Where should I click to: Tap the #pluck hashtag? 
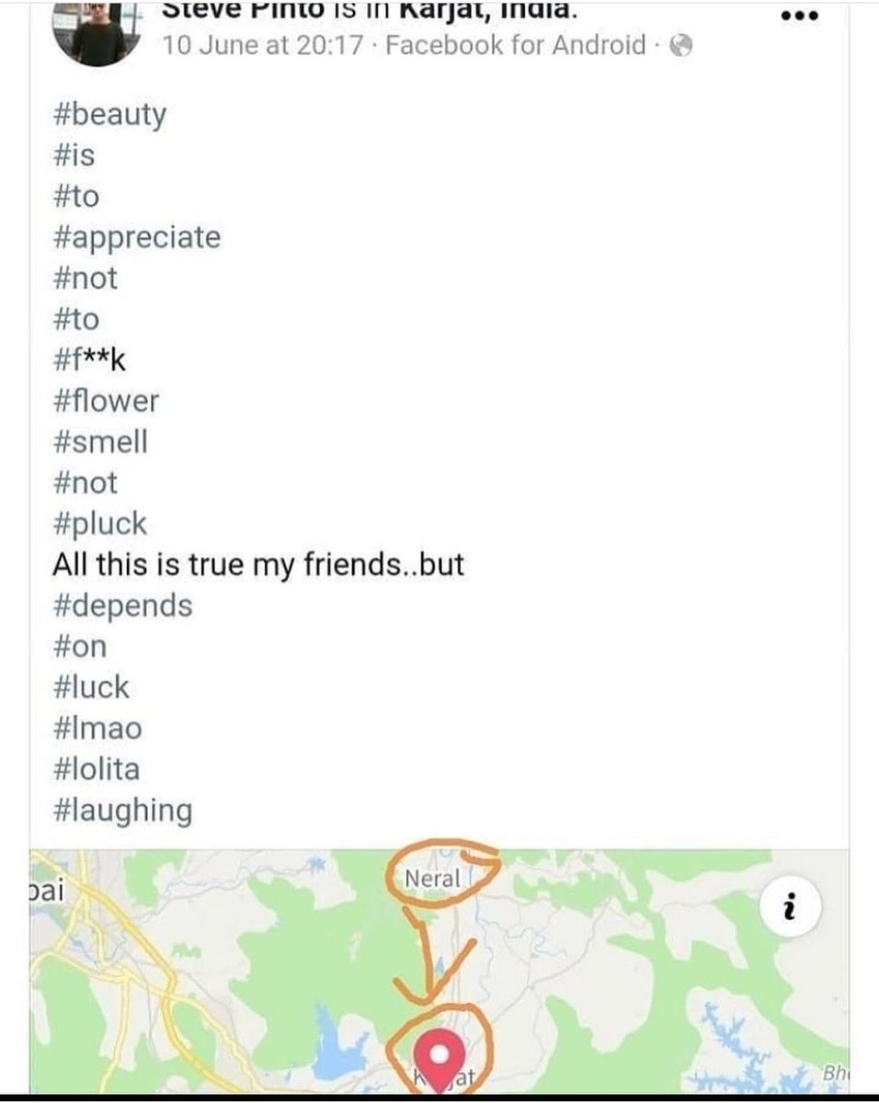[100, 524]
